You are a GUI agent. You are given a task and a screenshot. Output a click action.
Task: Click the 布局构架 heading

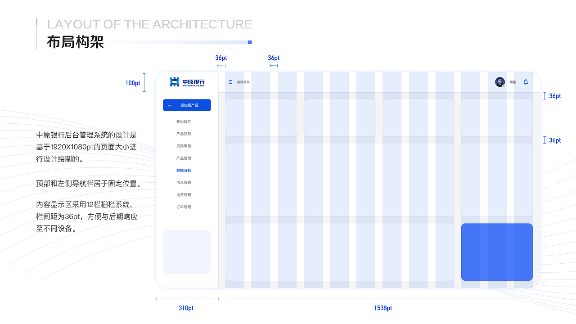point(76,42)
